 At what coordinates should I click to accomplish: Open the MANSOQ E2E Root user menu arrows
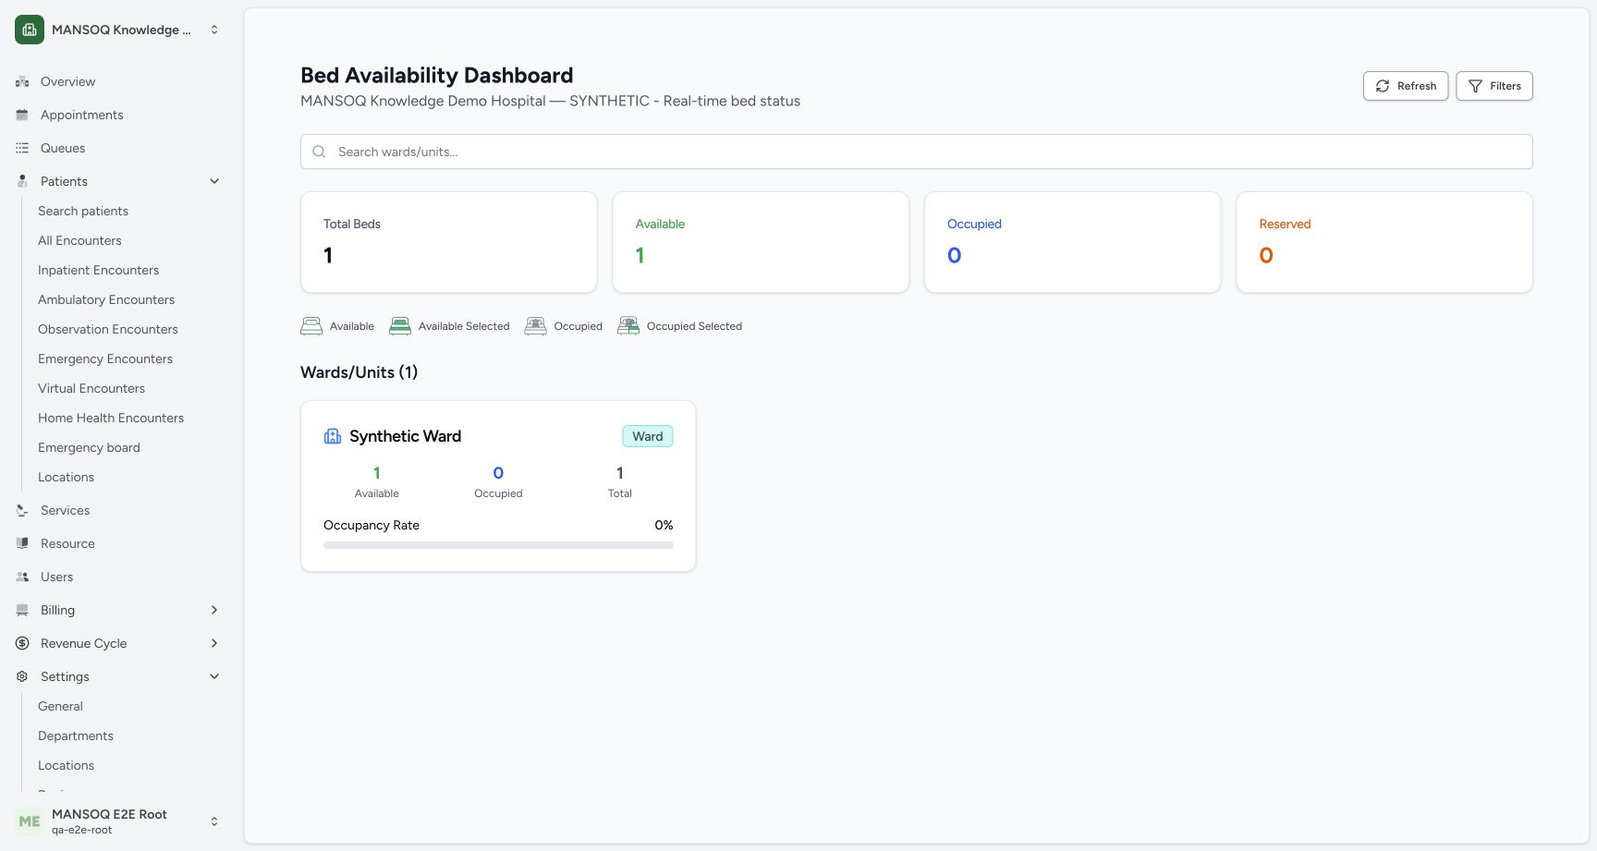[214, 821]
